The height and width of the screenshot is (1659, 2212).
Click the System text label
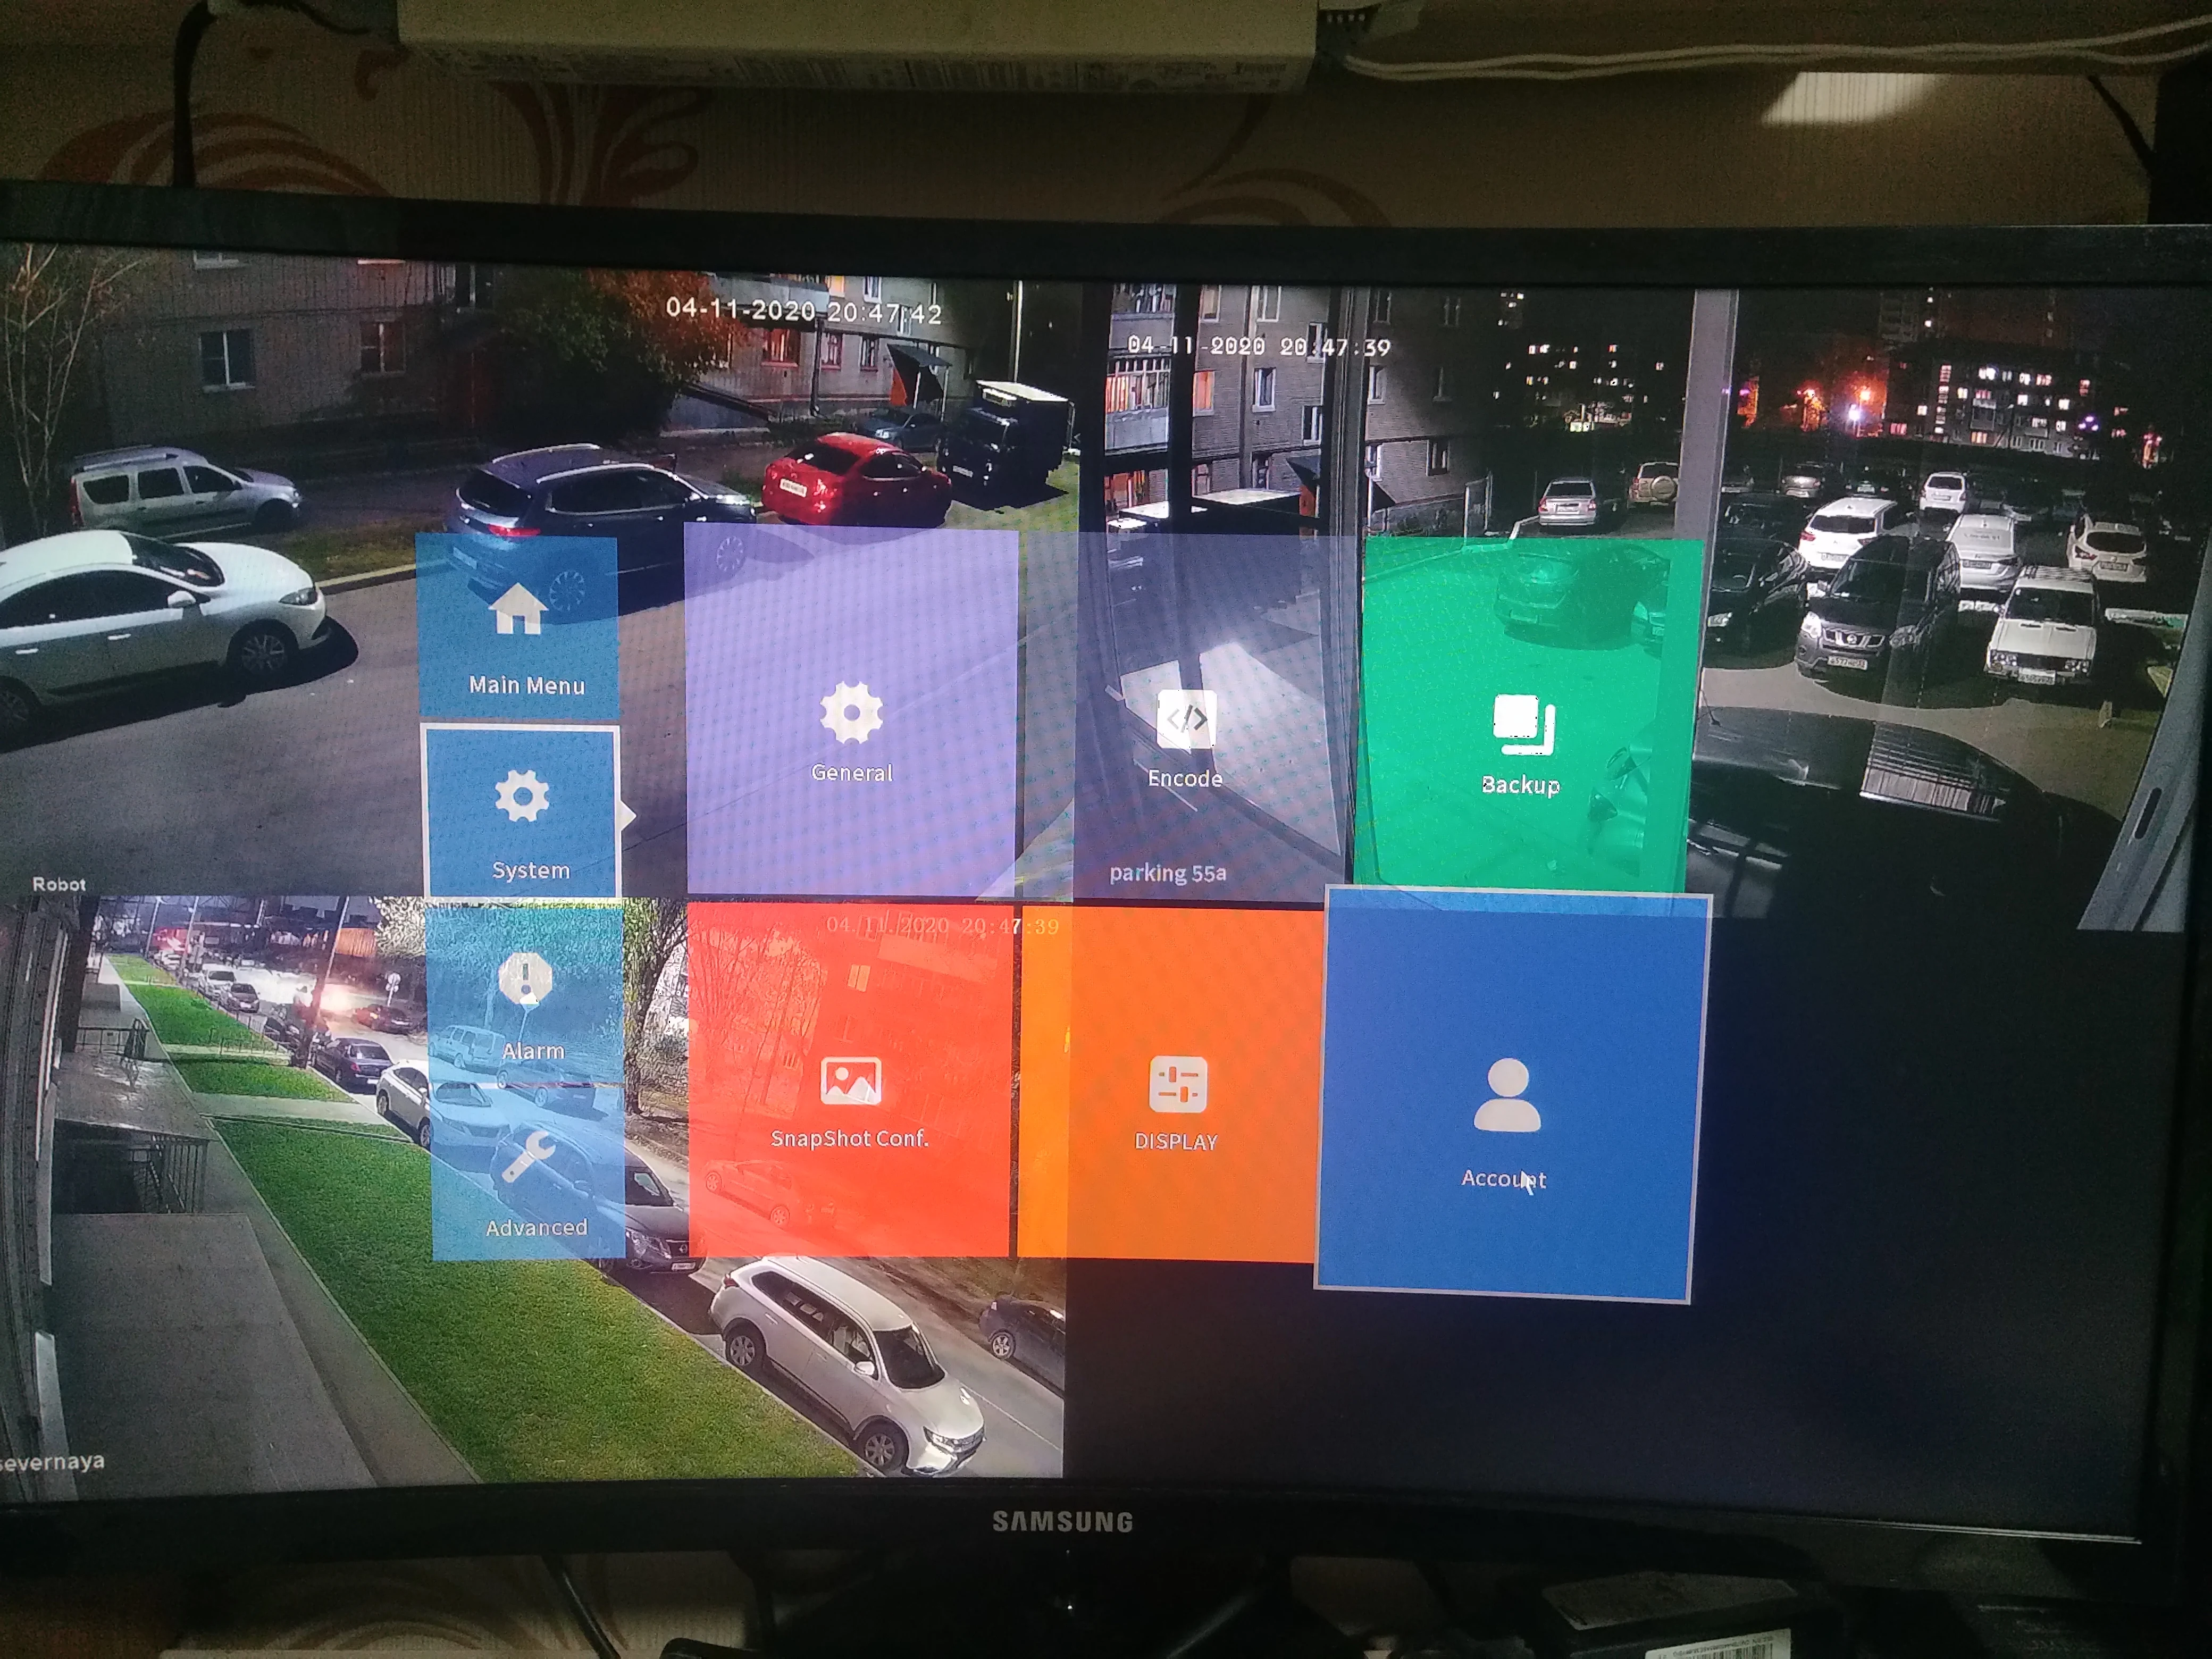[530, 870]
